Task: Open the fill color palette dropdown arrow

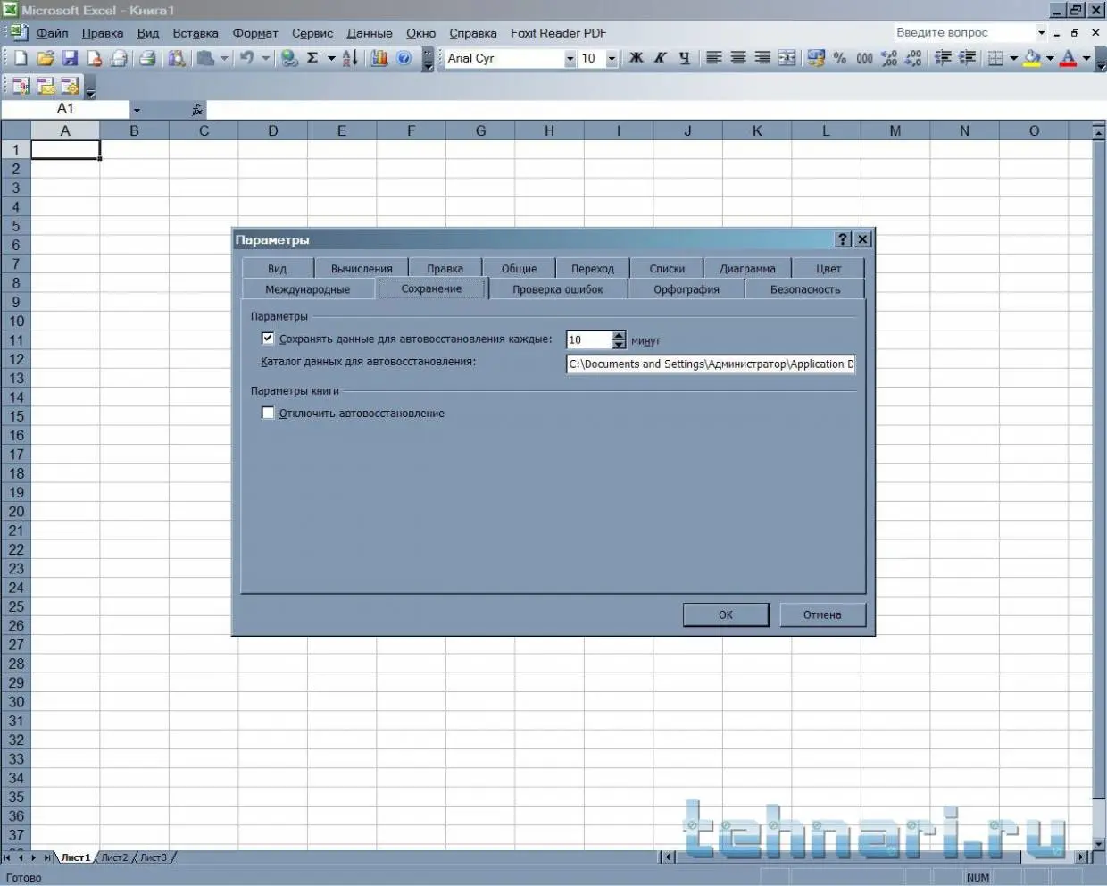Action: click(x=1050, y=58)
